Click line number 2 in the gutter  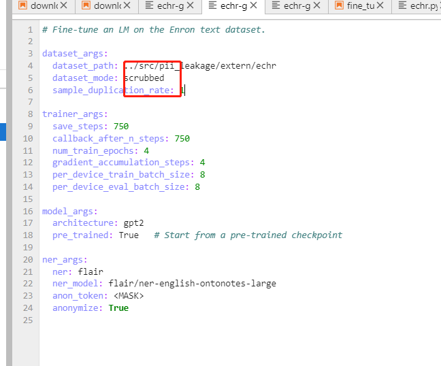click(31, 41)
